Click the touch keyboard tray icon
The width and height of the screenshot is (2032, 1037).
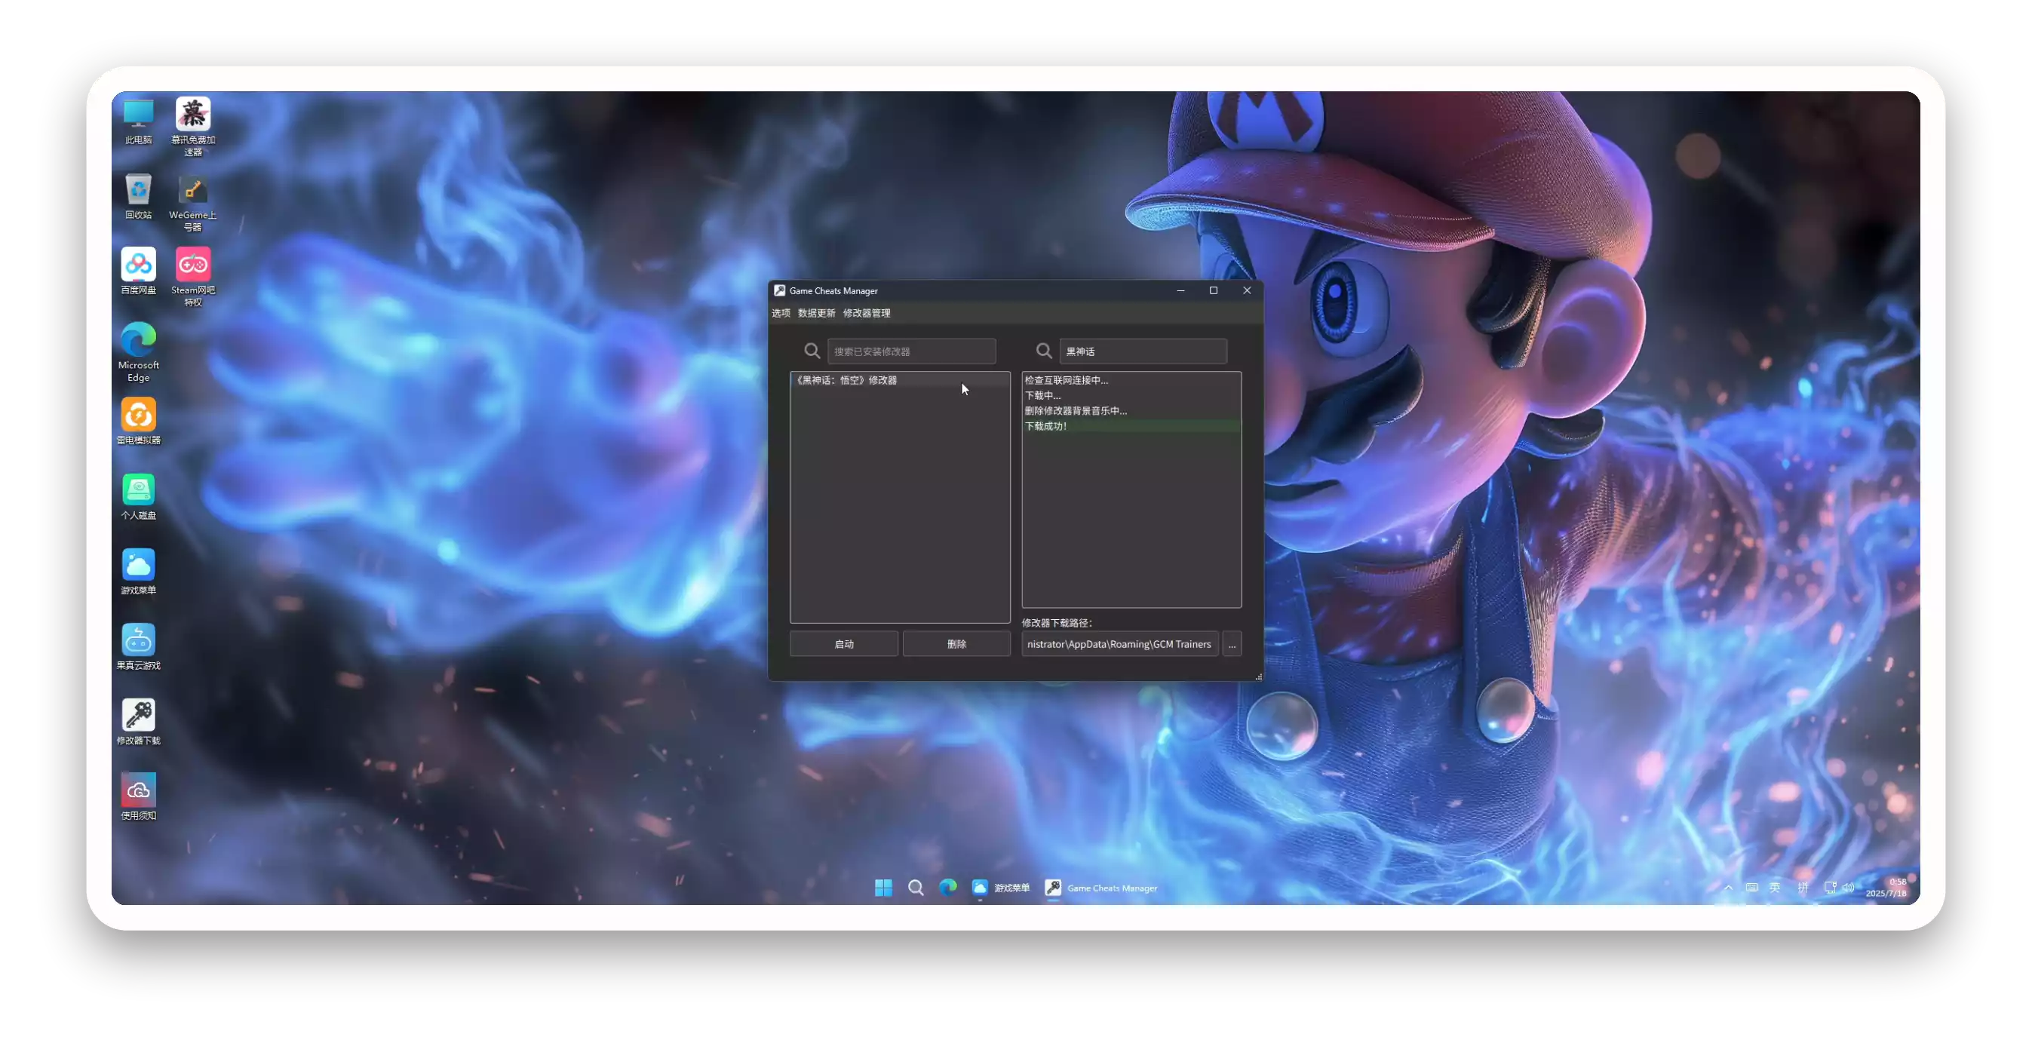tap(1751, 887)
